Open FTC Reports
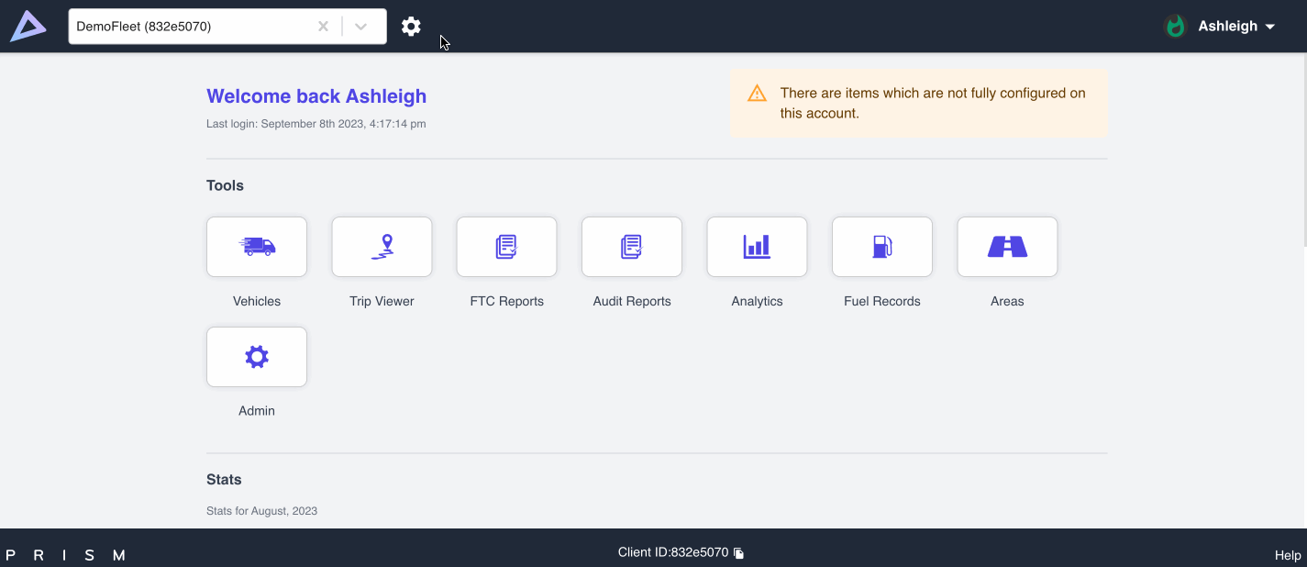The width and height of the screenshot is (1307, 567). point(506,247)
